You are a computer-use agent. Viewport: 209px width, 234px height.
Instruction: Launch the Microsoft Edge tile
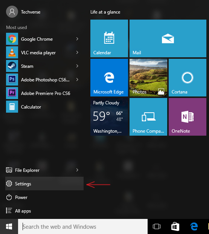[x=109, y=78]
